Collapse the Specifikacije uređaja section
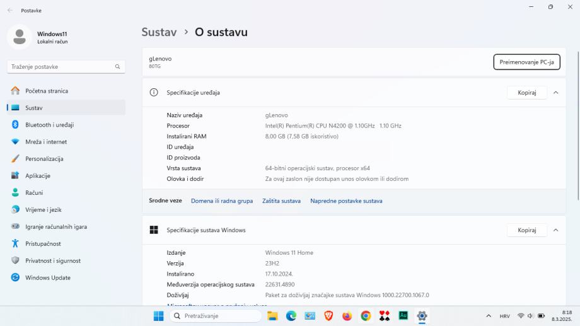 click(x=555, y=93)
